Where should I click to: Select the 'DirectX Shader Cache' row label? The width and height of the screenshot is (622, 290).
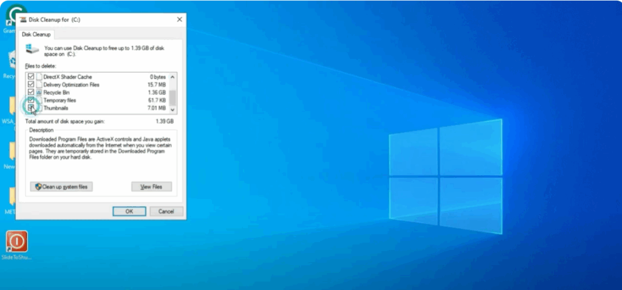pos(67,77)
